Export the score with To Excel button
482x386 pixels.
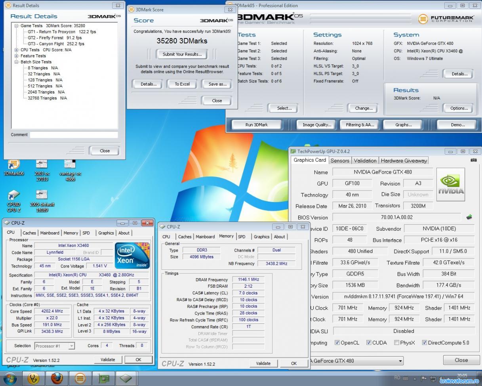[182, 84]
